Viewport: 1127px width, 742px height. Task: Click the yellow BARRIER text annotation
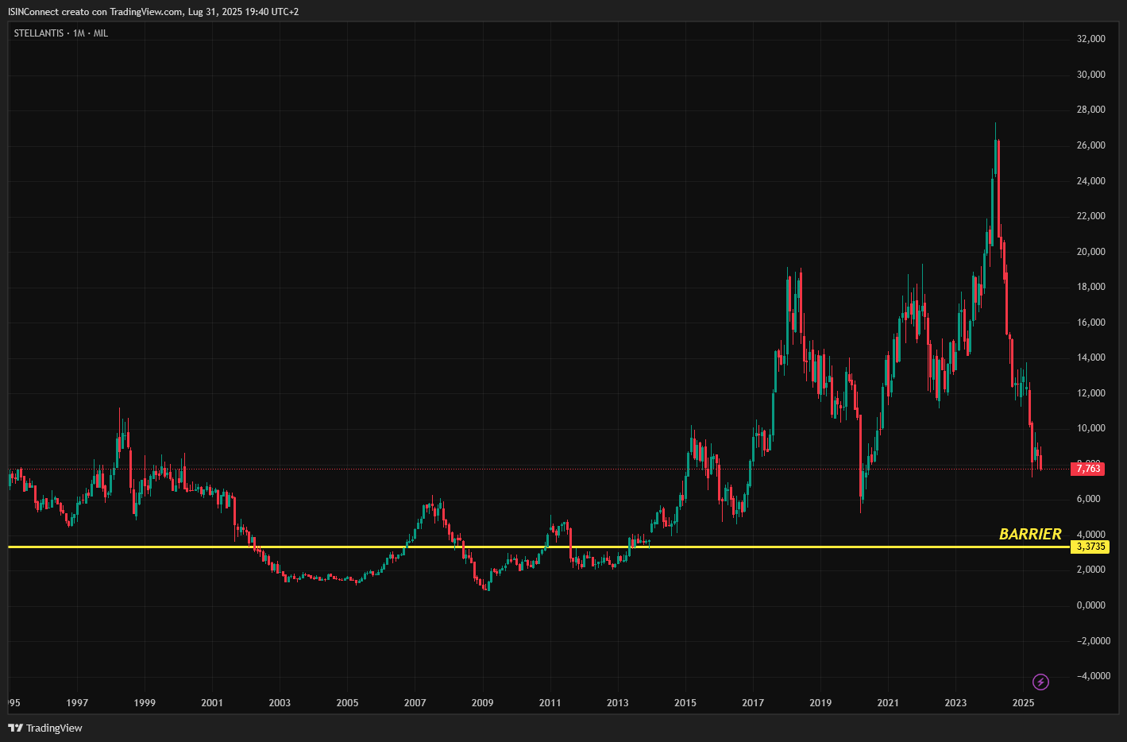[x=1030, y=534]
